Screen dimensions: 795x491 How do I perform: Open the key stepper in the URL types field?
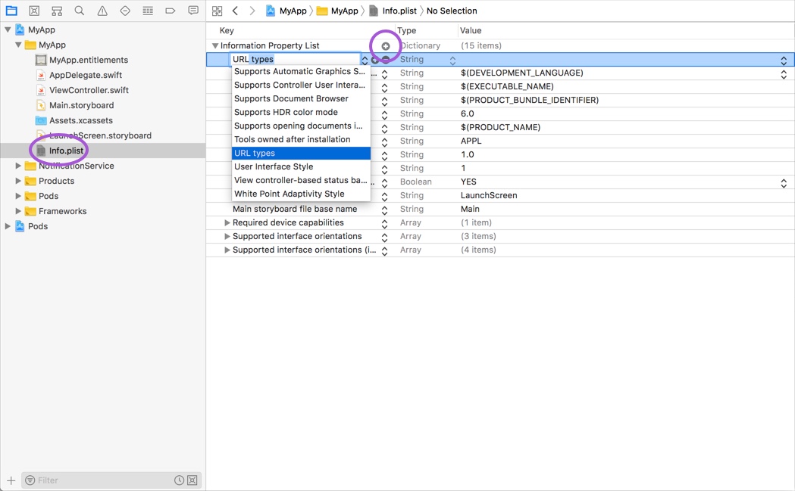tap(365, 60)
